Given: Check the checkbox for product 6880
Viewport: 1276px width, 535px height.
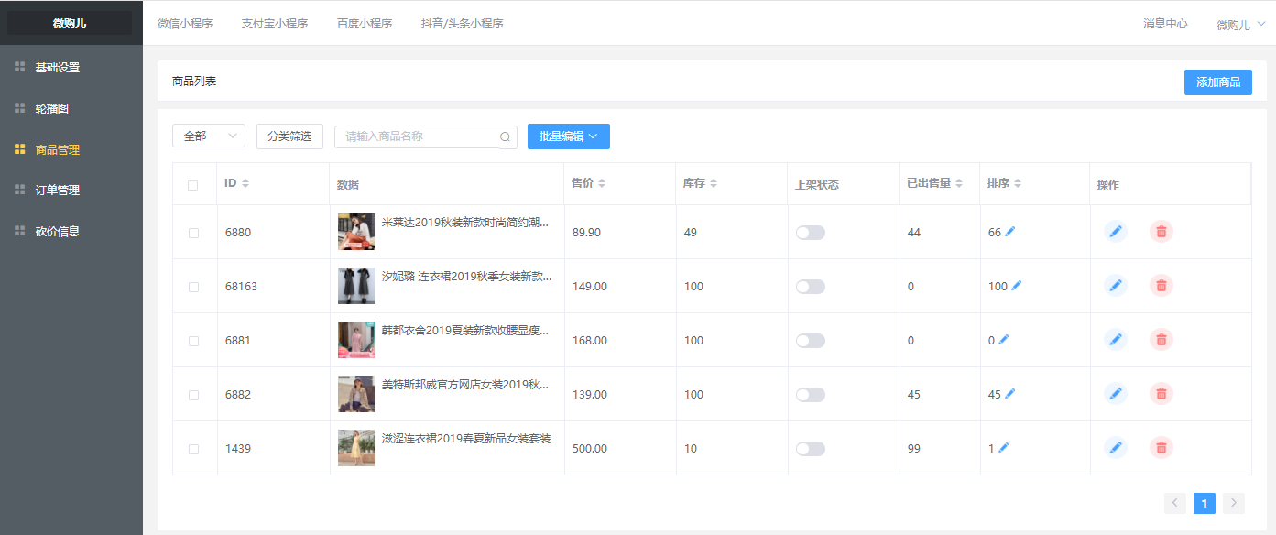Looking at the screenshot, I should click(193, 233).
